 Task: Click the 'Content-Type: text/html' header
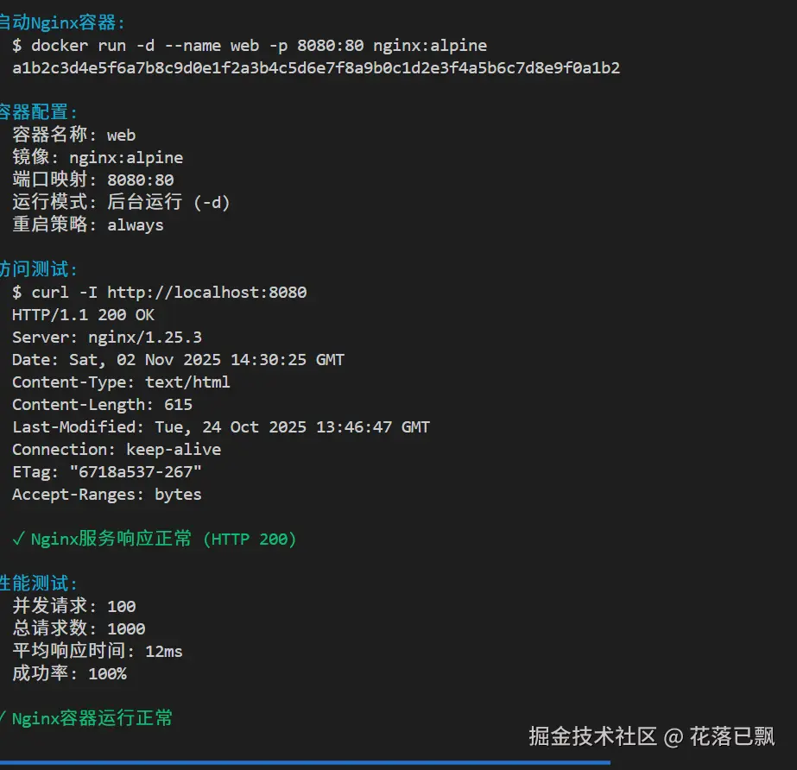(122, 382)
